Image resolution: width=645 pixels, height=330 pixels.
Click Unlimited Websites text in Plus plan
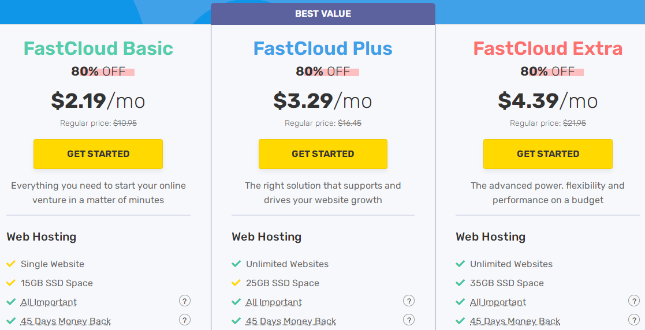pos(287,264)
